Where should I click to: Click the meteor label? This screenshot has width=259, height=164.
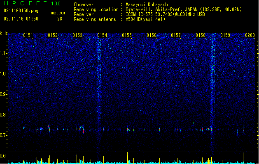[58, 13]
